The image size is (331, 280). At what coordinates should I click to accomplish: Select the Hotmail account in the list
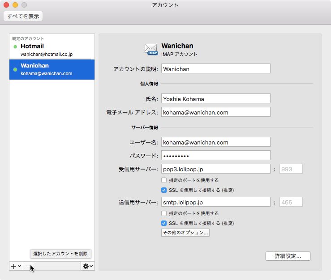pos(52,50)
